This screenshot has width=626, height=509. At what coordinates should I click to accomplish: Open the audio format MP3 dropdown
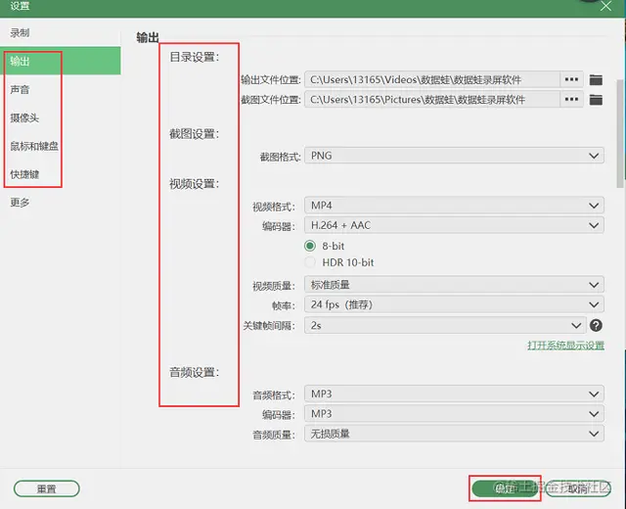454,393
